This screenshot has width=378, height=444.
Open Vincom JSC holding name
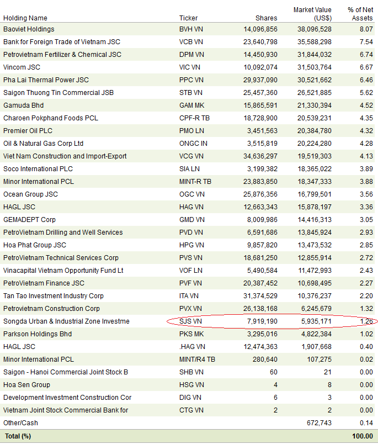pos(22,67)
